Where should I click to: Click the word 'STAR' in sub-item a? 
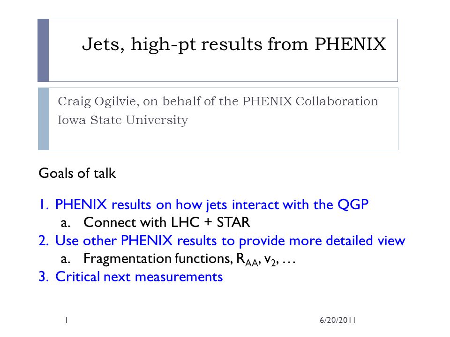[x=233, y=222]
